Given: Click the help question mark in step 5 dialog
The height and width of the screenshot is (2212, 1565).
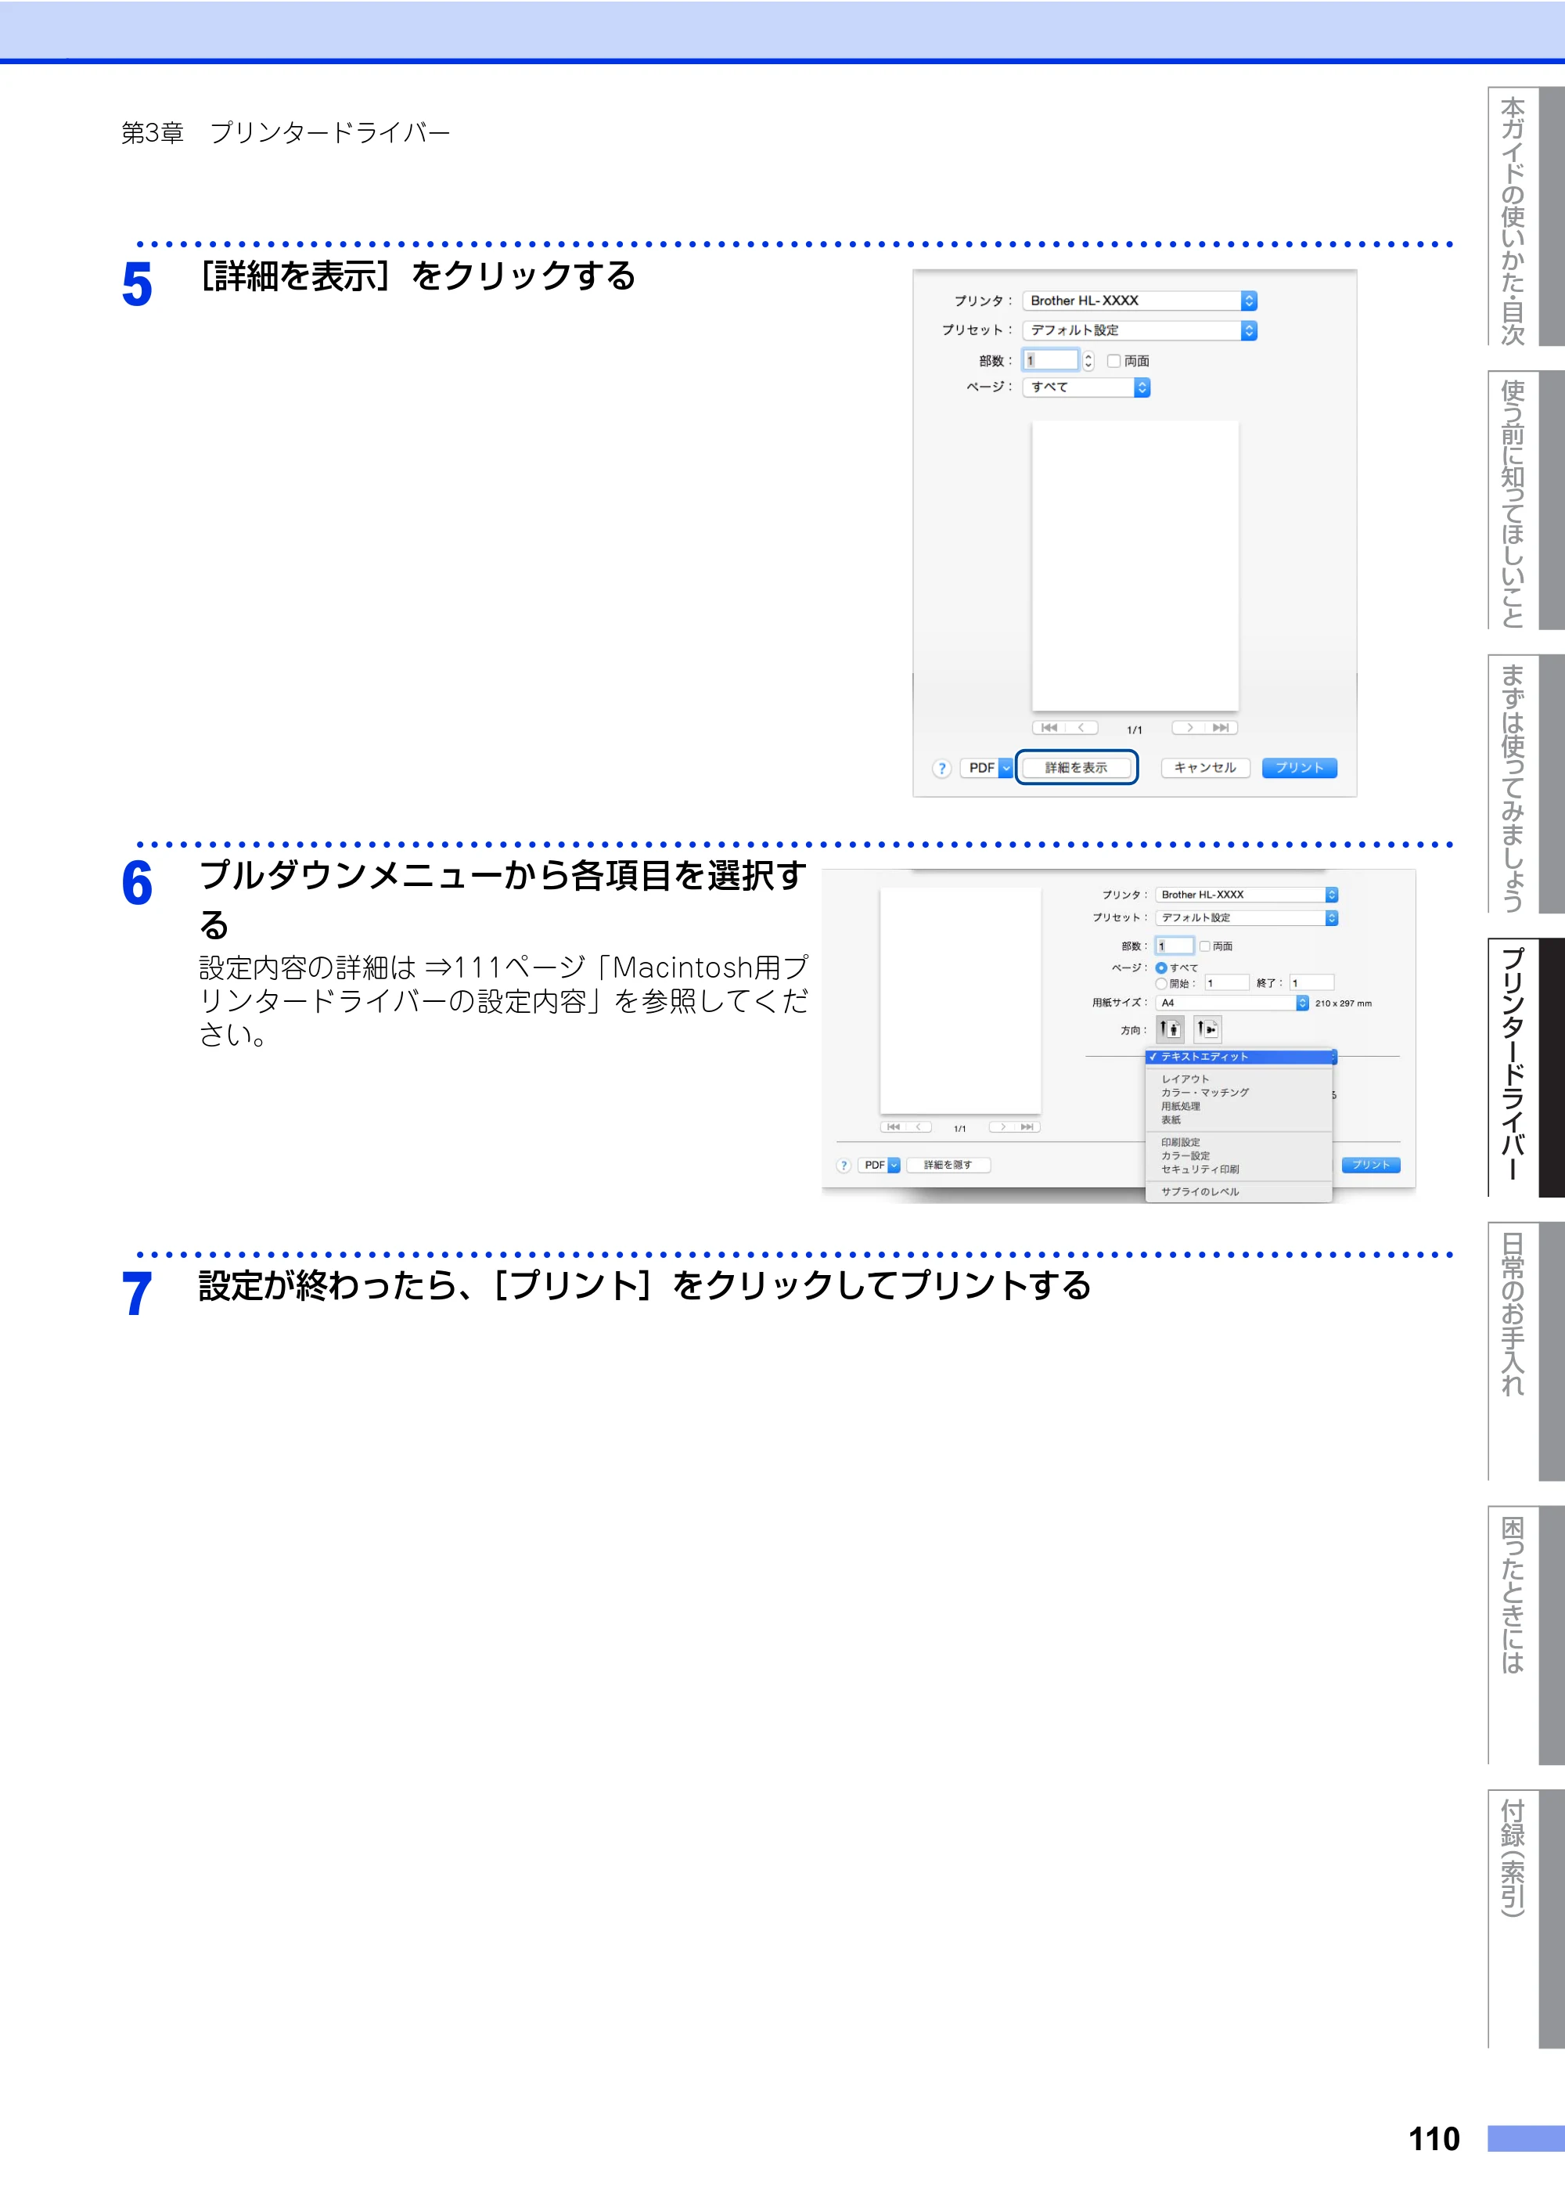Looking at the screenshot, I should click(x=941, y=768).
